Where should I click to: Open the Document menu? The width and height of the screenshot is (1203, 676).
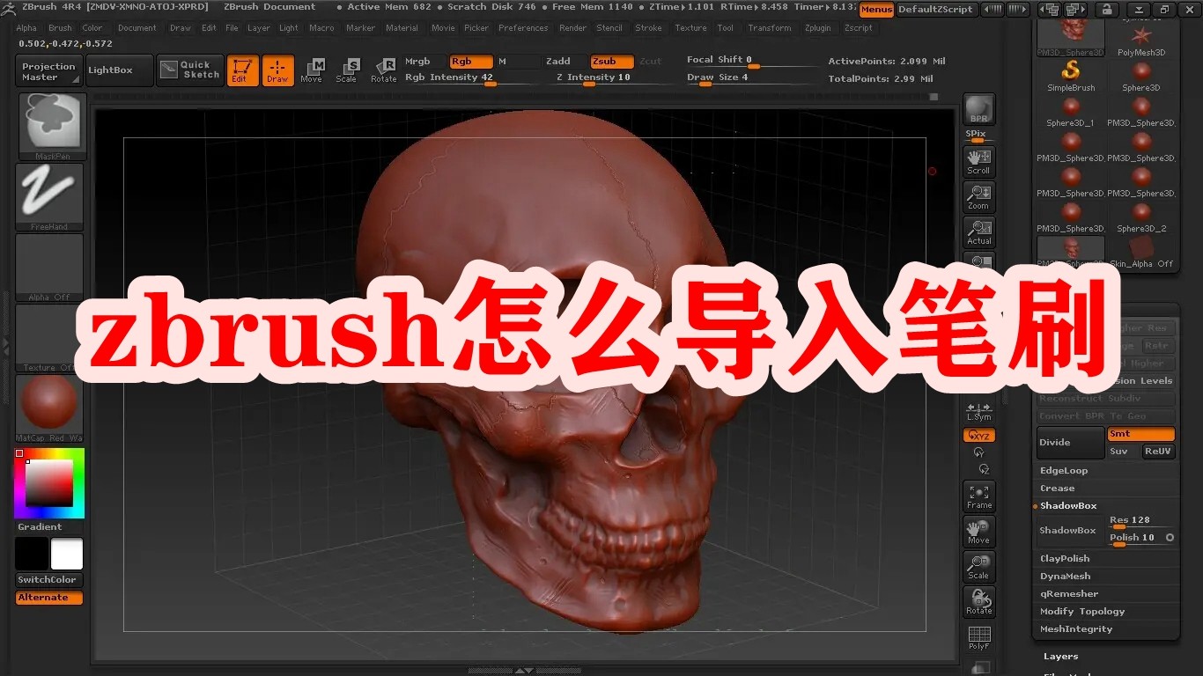click(x=137, y=28)
